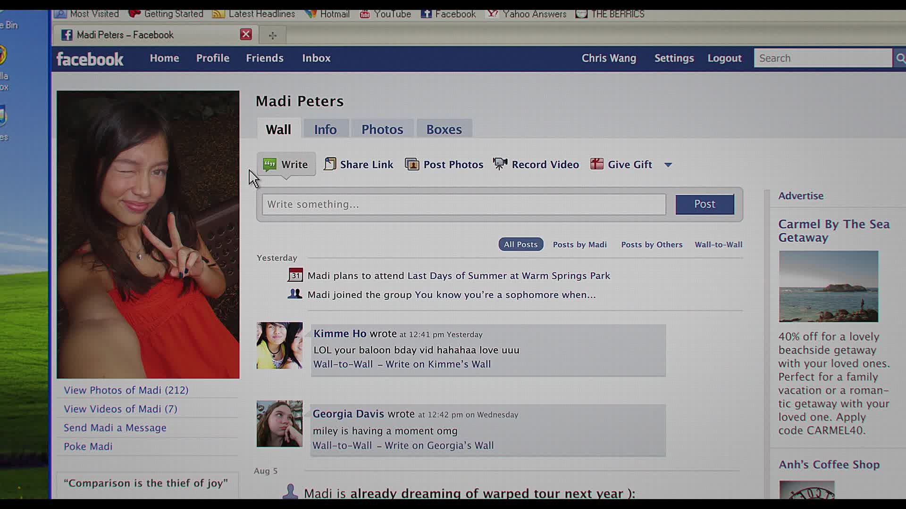Switch to the Info tab
This screenshot has height=509, width=906.
(x=326, y=129)
